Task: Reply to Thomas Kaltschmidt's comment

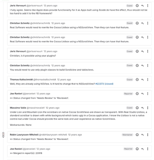Action: 142,80
